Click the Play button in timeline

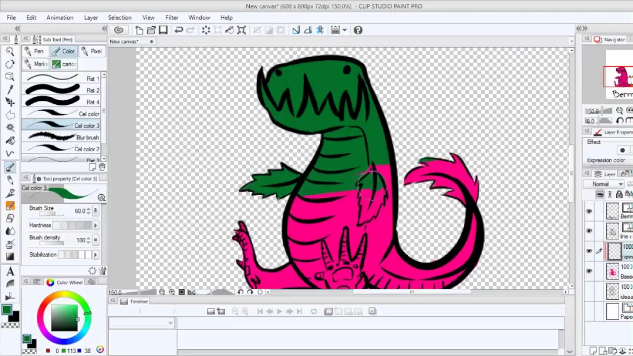tap(279, 311)
